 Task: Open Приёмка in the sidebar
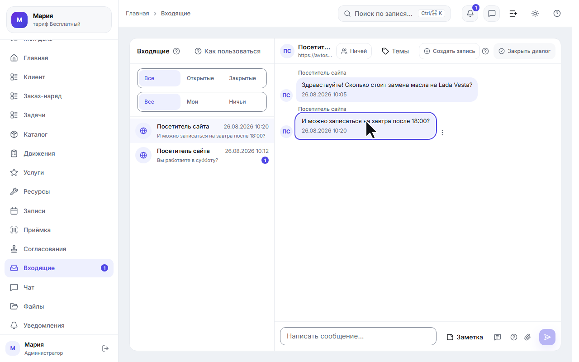[59, 230]
